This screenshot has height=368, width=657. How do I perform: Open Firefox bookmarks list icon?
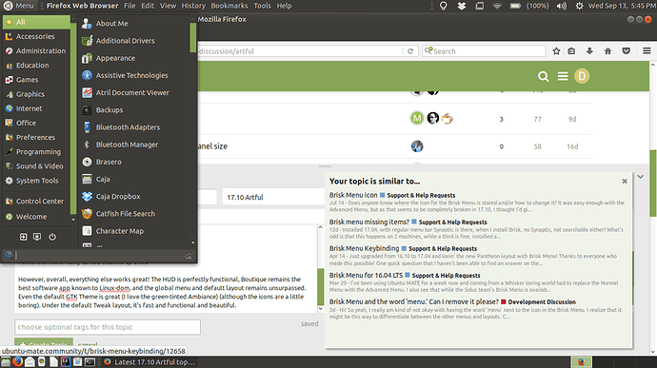(571, 51)
